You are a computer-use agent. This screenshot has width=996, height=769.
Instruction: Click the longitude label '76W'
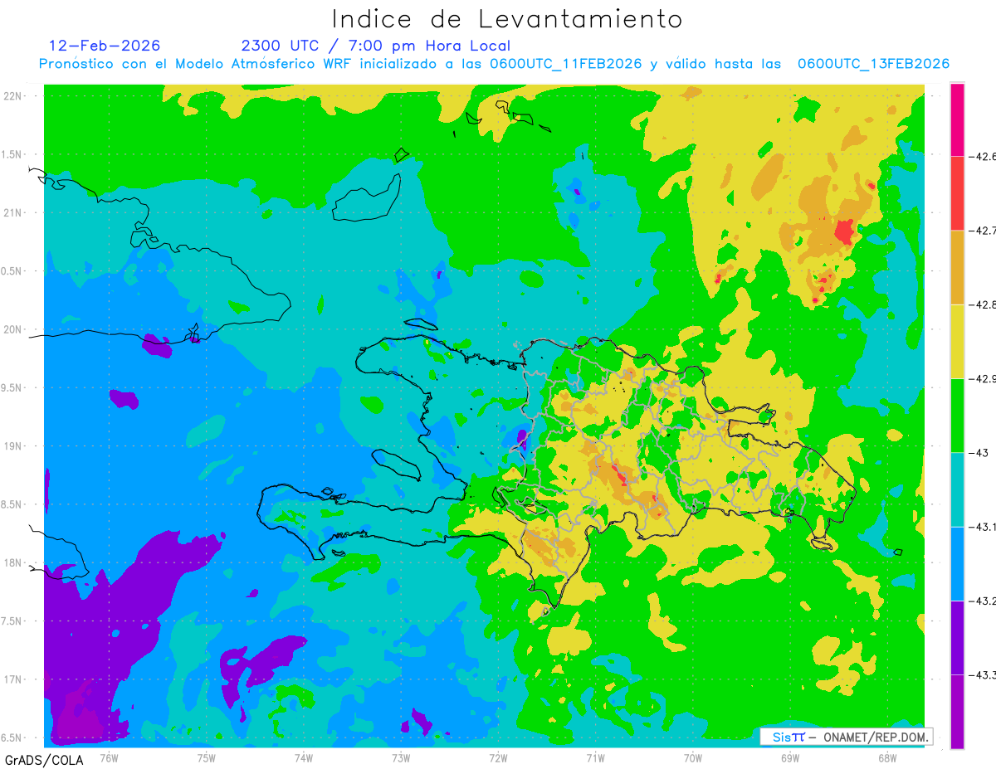click(x=109, y=757)
